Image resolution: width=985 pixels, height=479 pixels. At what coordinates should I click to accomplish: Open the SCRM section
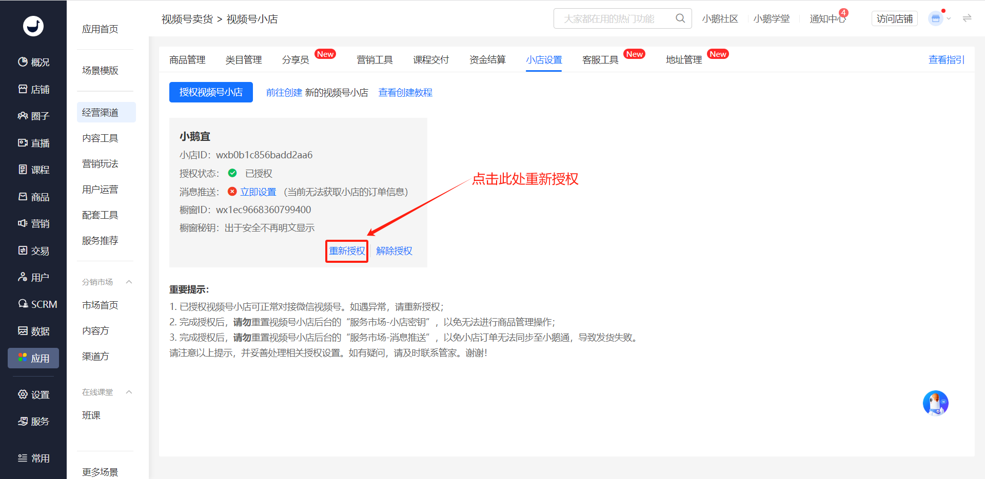37,304
